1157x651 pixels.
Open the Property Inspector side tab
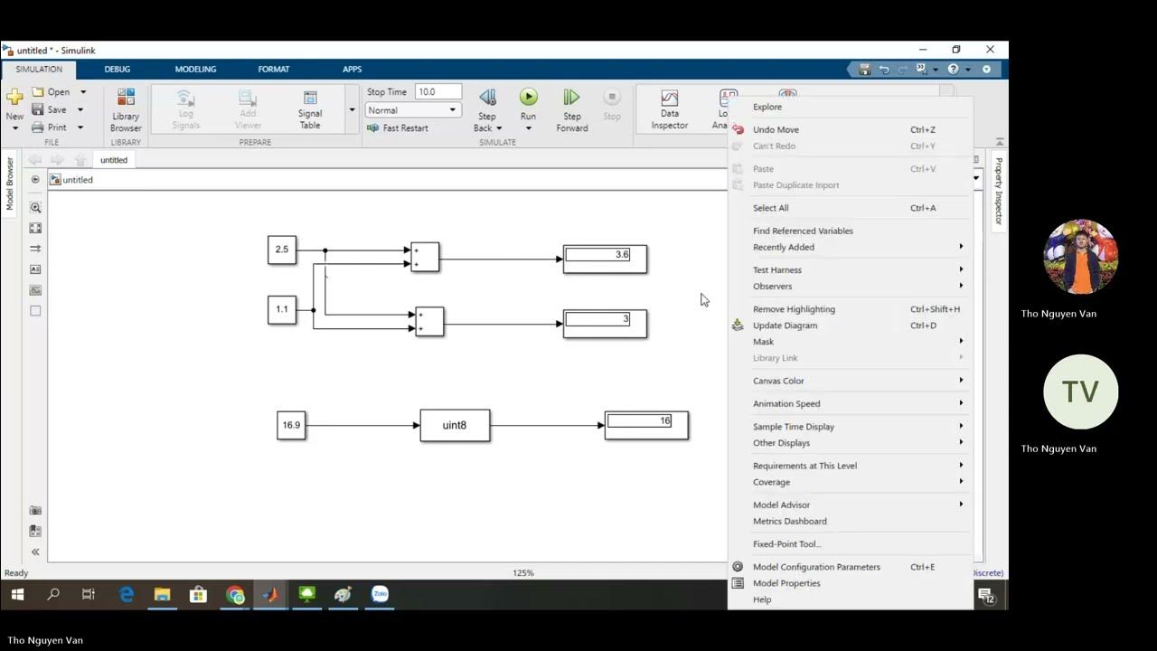[999, 190]
